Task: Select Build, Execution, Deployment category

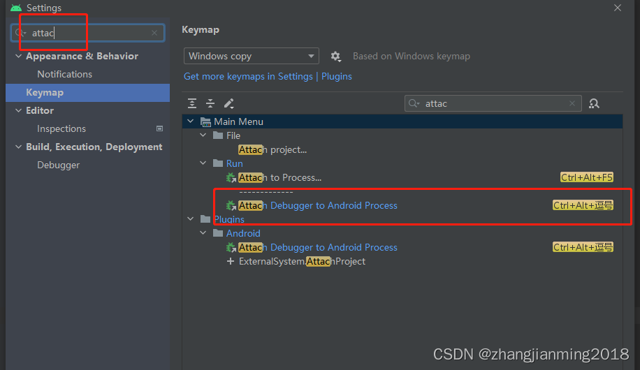Action: tap(94, 147)
